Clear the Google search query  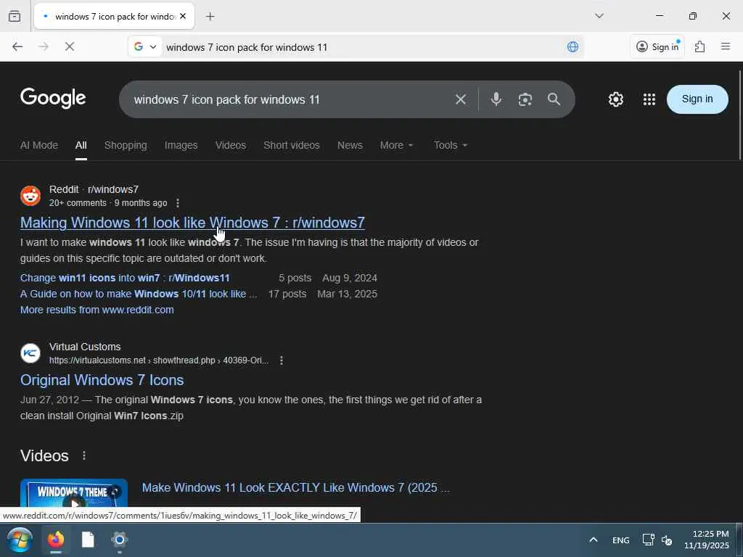click(461, 99)
